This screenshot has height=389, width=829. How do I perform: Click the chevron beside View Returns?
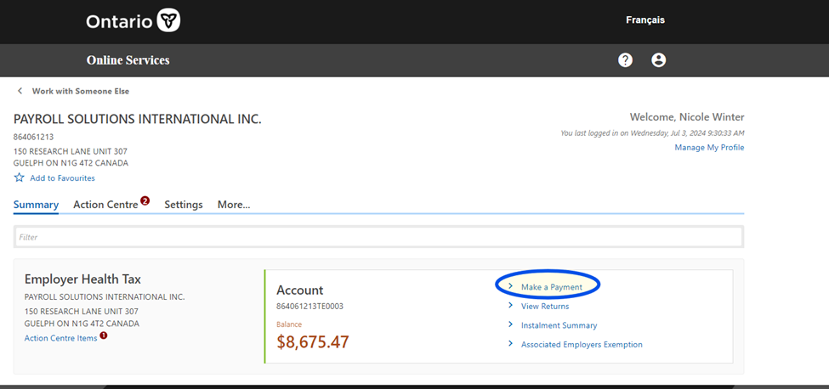click(510, 306)
